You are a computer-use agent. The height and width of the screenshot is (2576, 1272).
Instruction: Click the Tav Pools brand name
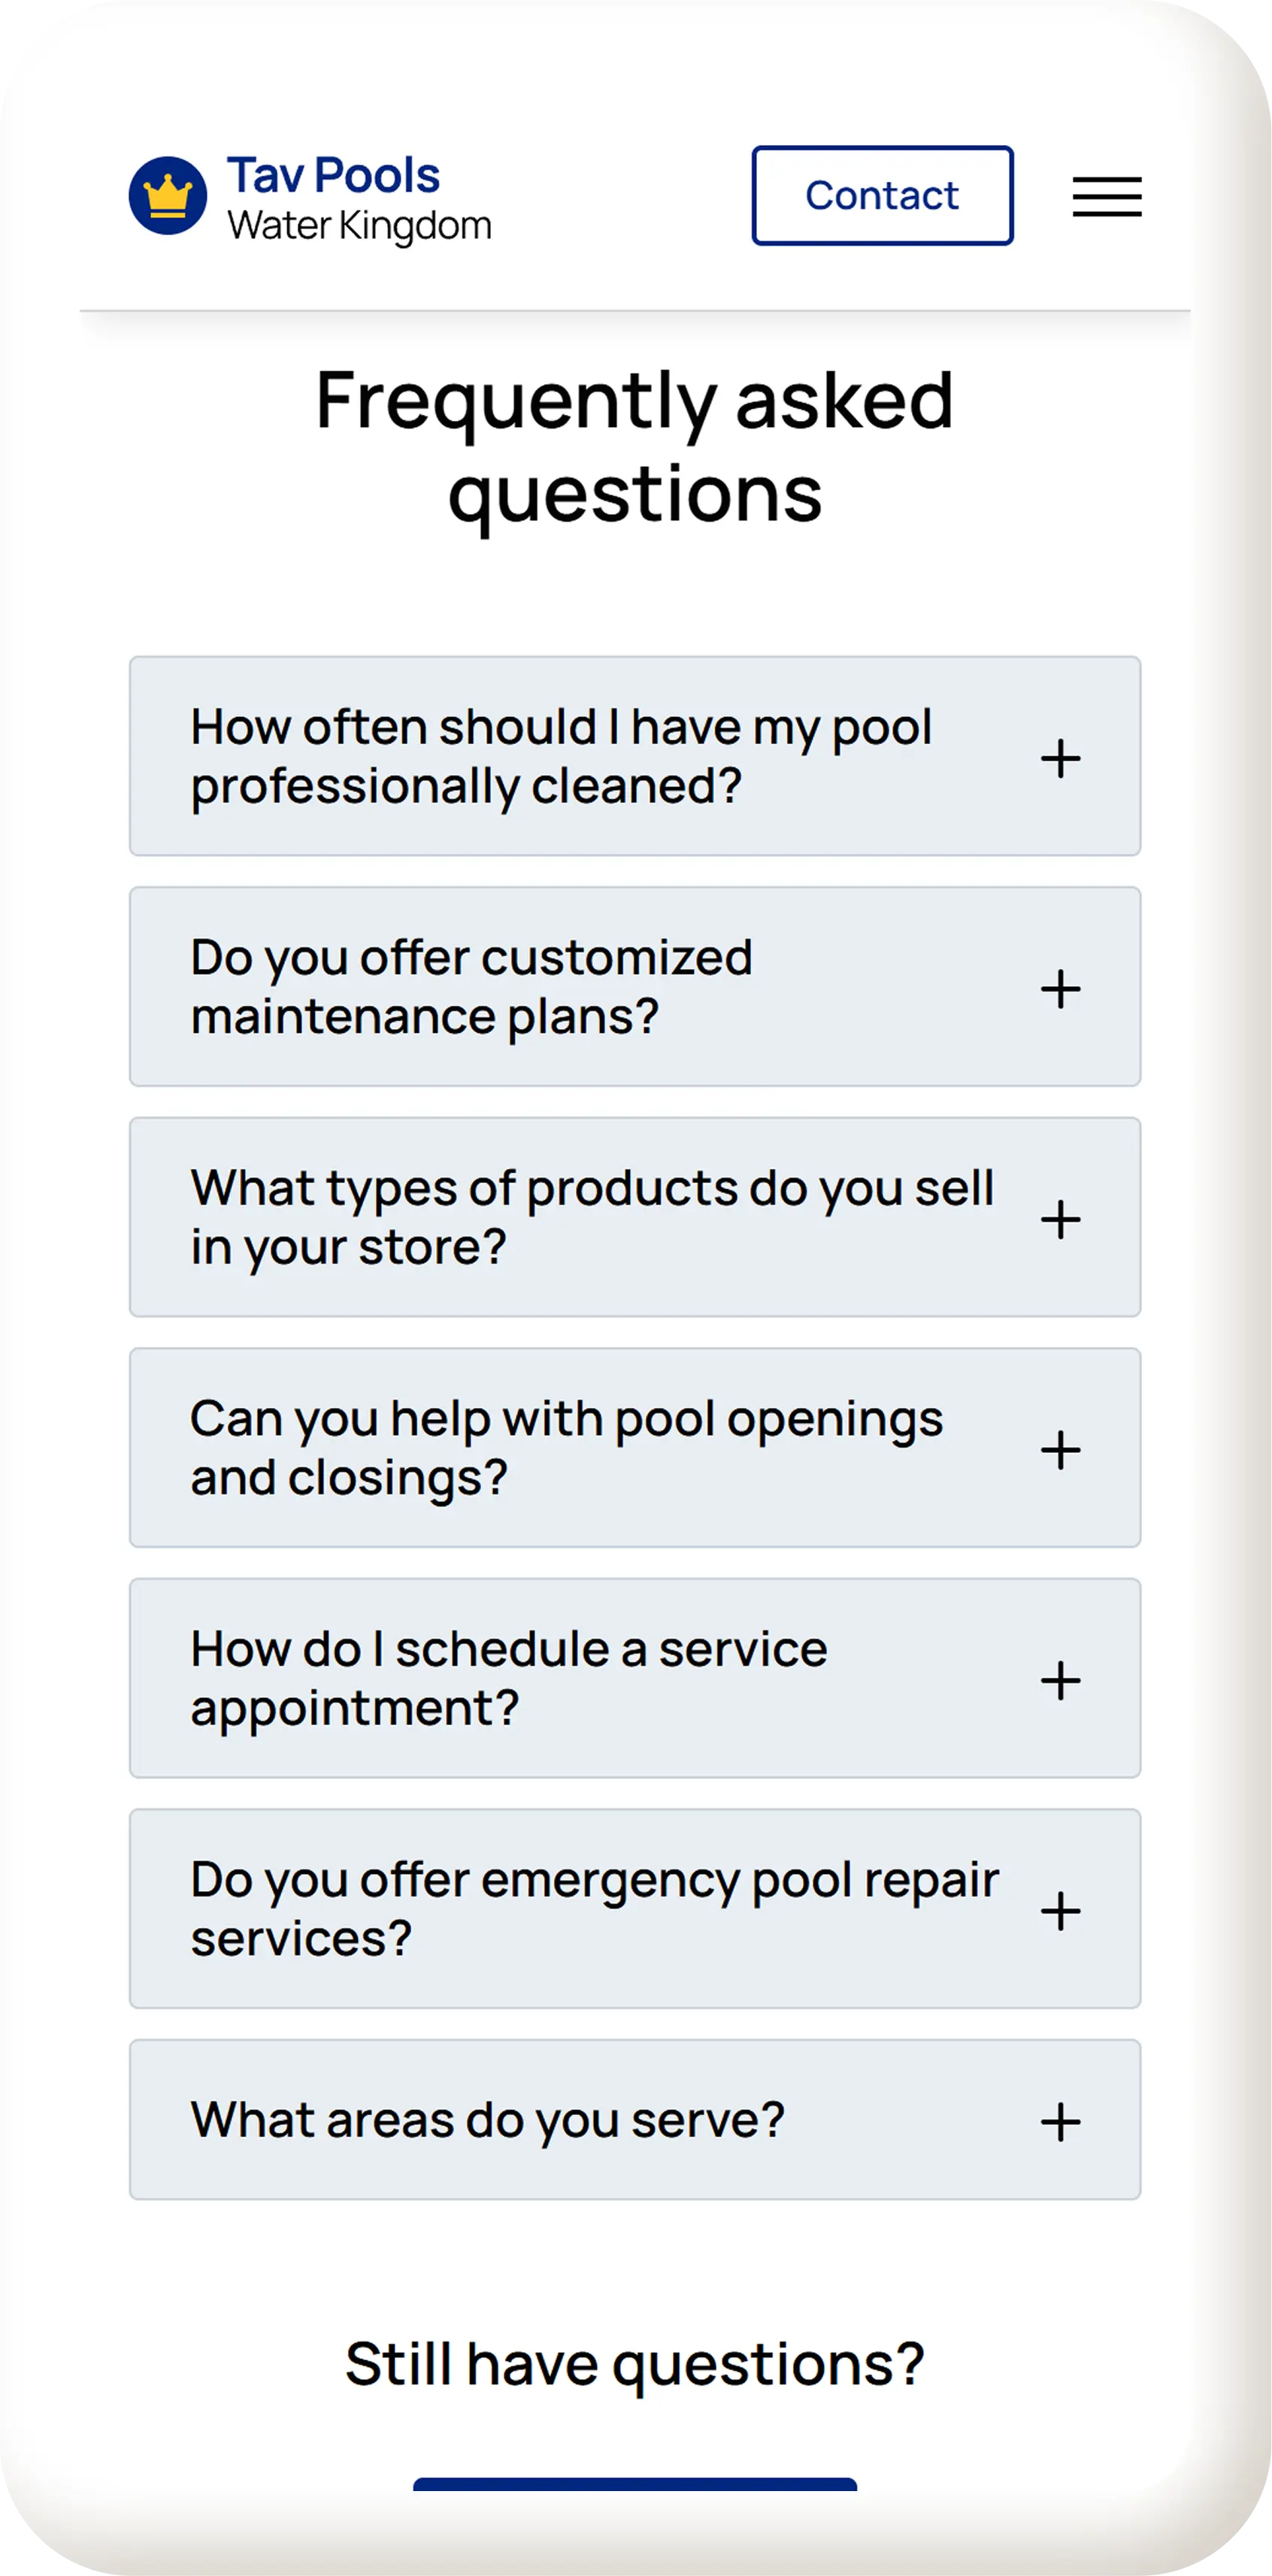[333, 175]
